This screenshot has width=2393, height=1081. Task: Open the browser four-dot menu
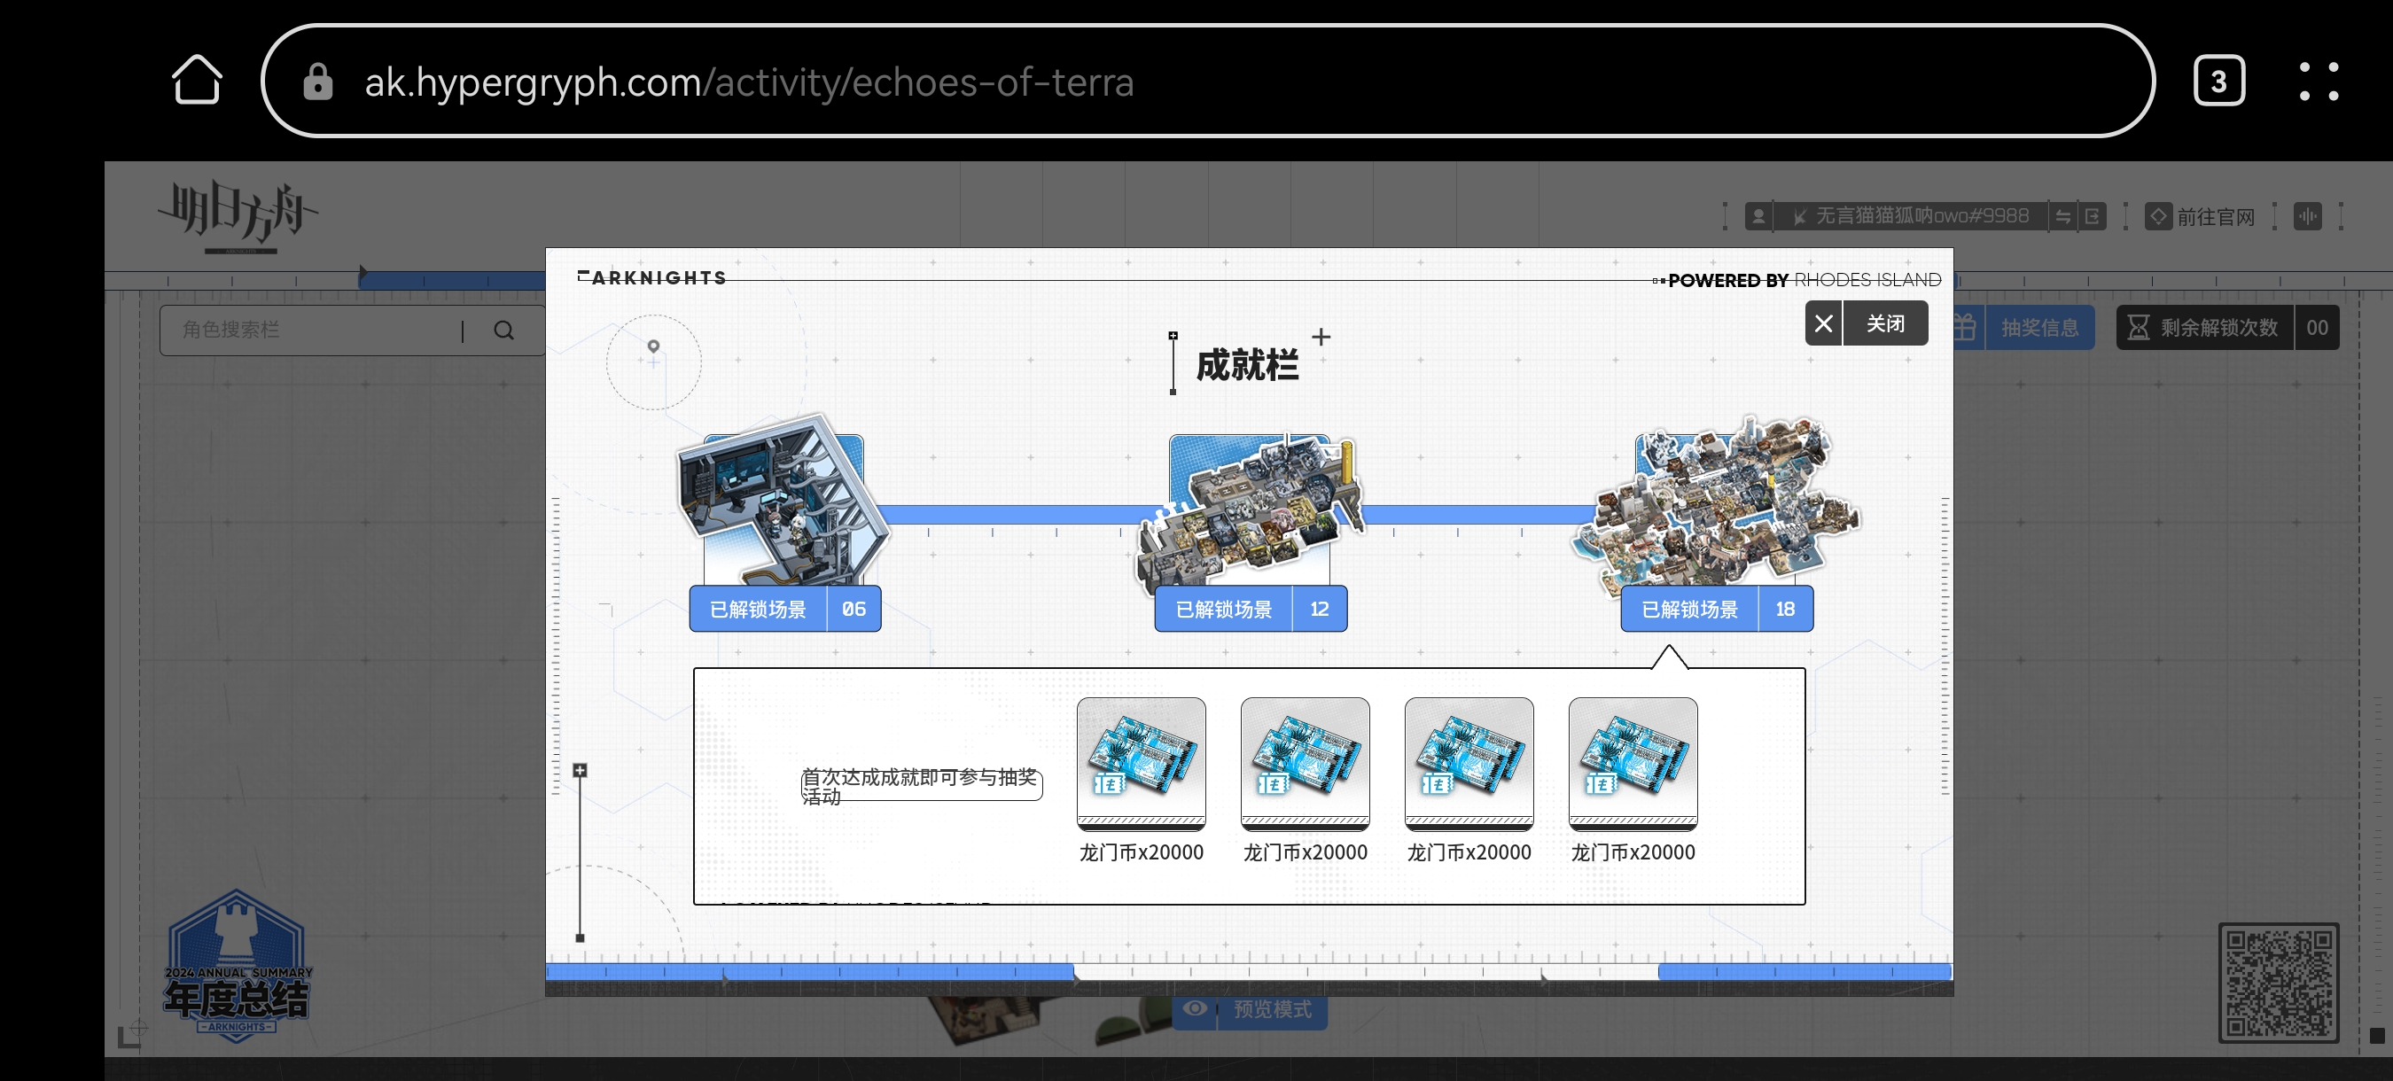[x=2319, y=82]
